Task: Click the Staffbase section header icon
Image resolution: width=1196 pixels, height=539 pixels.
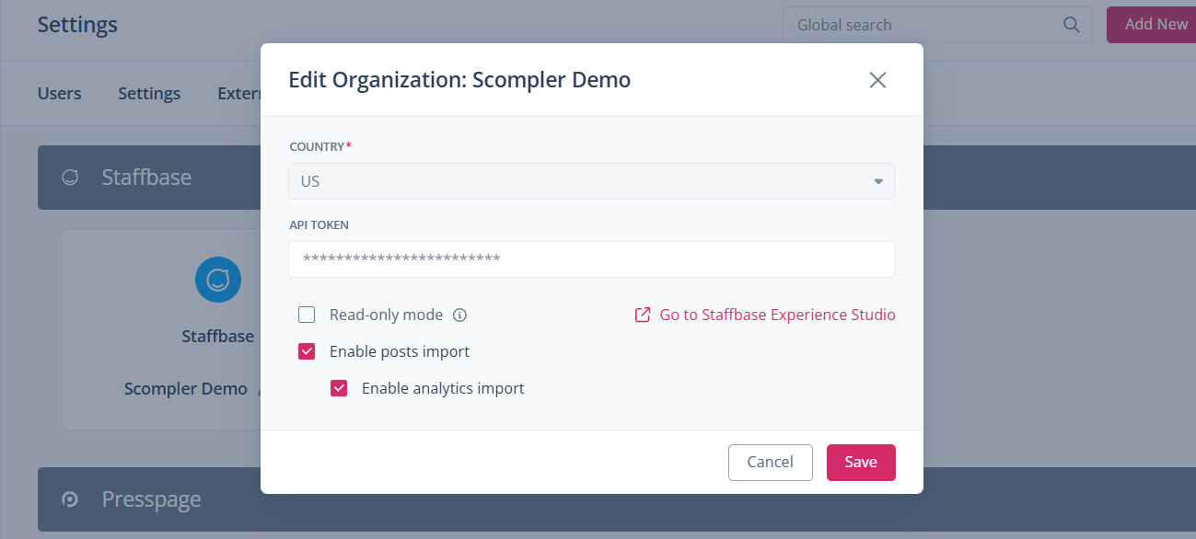Action: 70,178
